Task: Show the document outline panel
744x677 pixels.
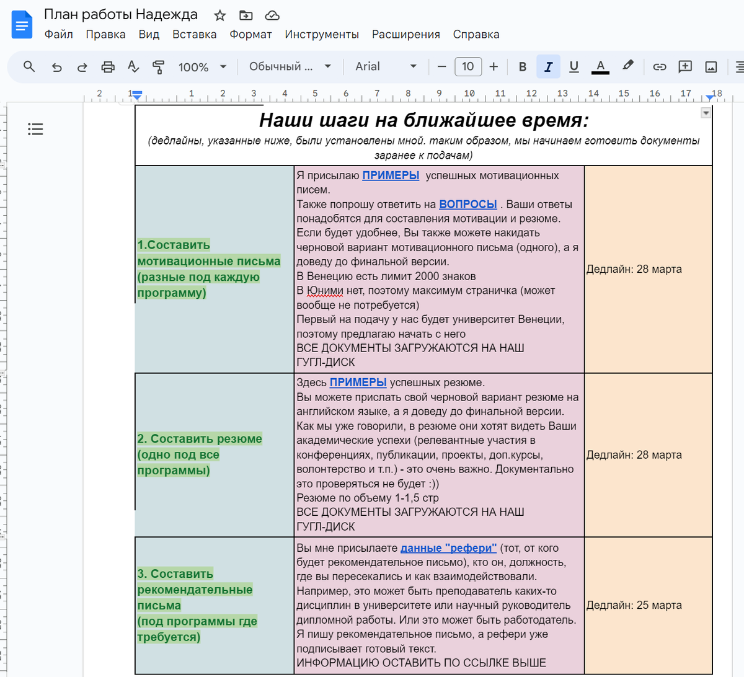Action: point(35,129)
